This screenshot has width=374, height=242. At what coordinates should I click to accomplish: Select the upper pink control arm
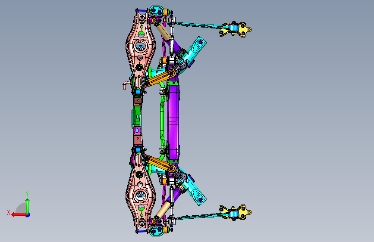141,49
